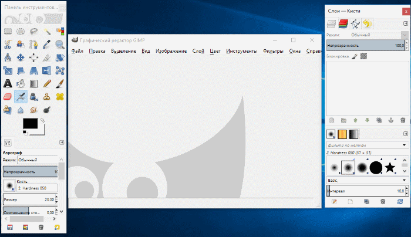This screenshot has height=237, width=411.
Task: Delete layer using the trash icon
Action: [x=402, y=119]
